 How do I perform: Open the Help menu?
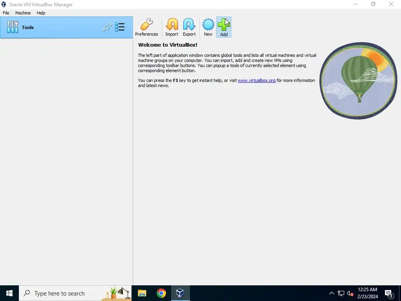41,13
